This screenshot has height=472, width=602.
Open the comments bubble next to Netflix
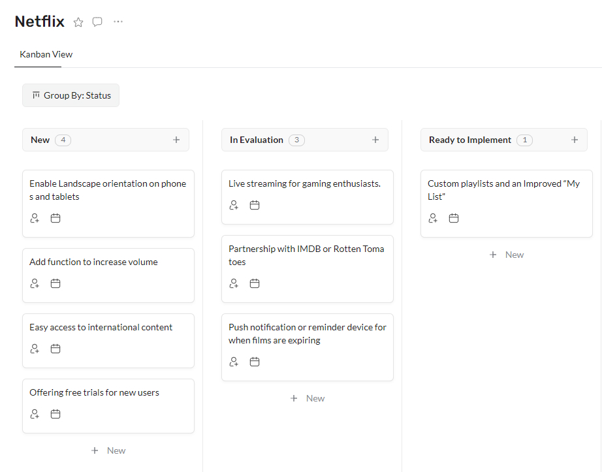click(x=97, y=22)
